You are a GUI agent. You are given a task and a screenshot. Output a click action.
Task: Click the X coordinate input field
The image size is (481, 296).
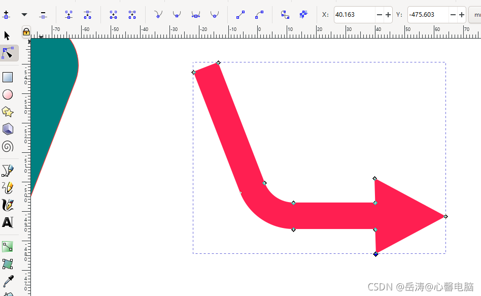click(x=354, y=14)
